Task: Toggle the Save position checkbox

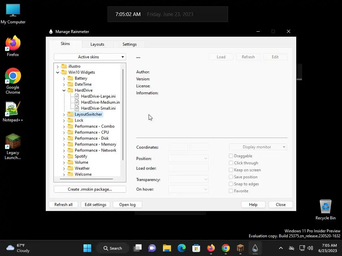Action: point(231,177)
